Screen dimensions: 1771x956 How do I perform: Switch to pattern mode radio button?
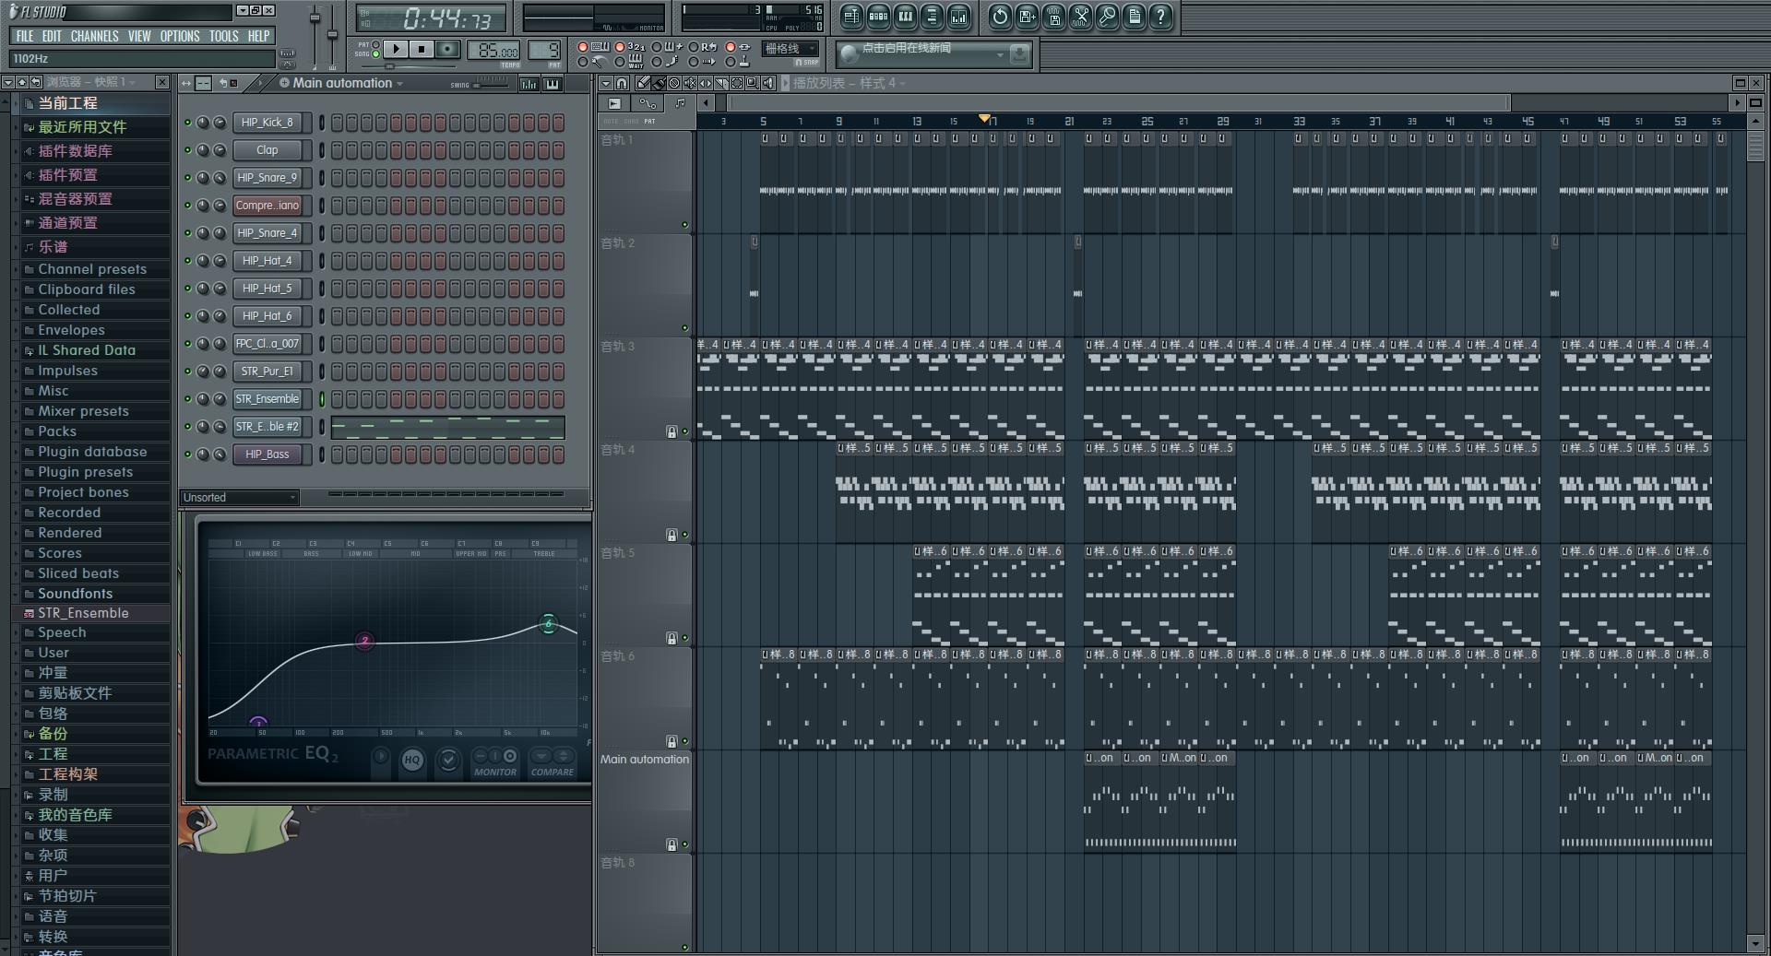click(x=376, y=44)
